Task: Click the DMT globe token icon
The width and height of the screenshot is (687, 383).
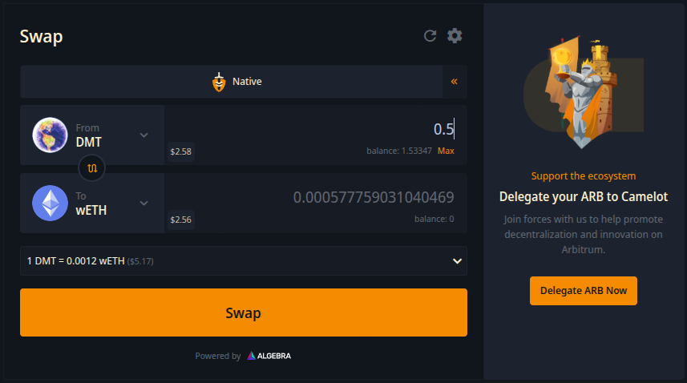Action: click(x=50, y=135)
